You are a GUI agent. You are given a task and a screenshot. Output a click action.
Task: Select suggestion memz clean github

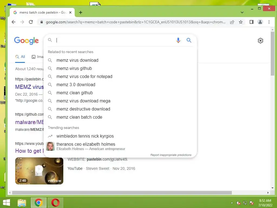tap(120, 93)
